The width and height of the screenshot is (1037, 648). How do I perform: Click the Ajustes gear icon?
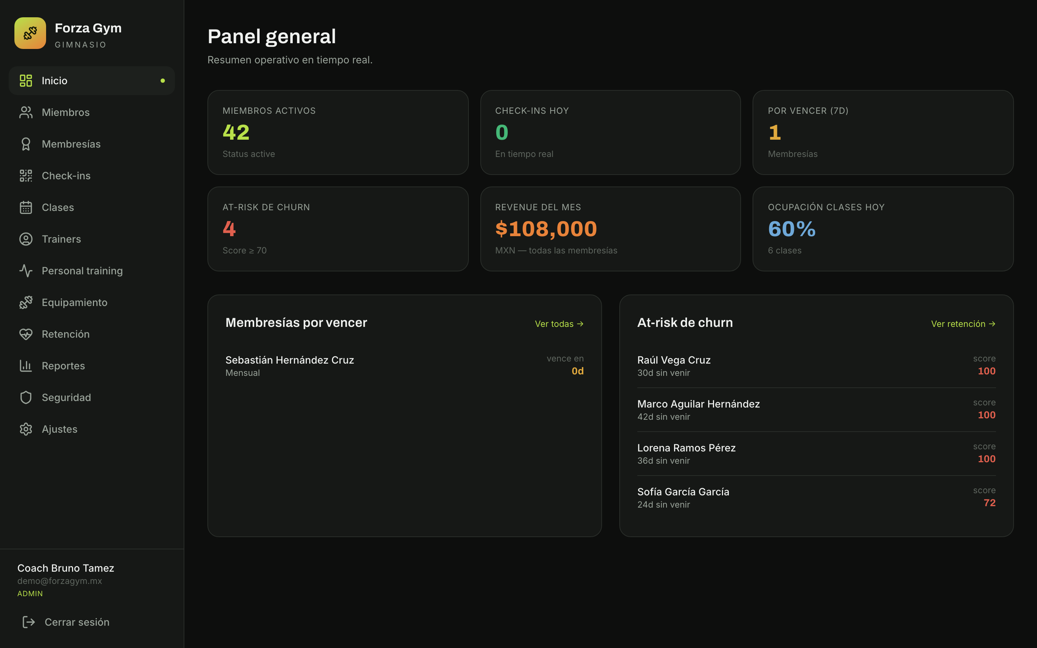(x=26, y=429)
